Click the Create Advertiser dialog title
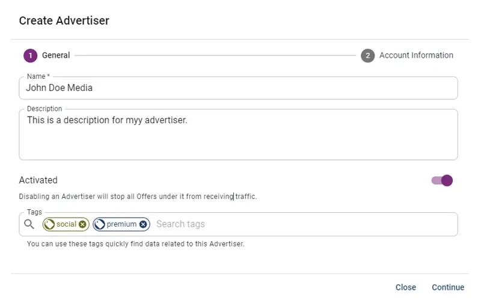 tap(64, 21)
